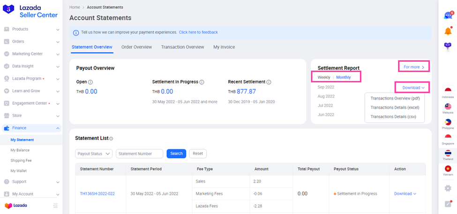Click info icon beside Statement List

click(x=111, y=139)
